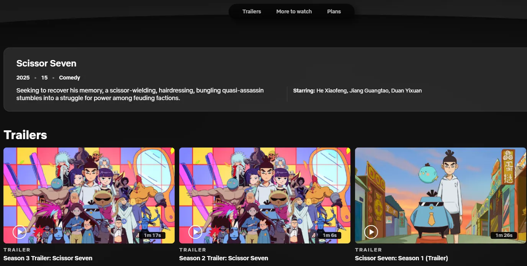
Task: Click the 2025 release year
Action: pyautogui.click(x=23, y=78)
